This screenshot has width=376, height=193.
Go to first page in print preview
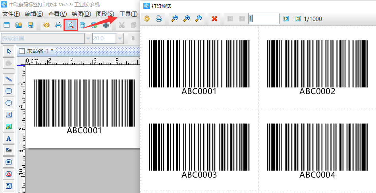(x=230, y=19)
